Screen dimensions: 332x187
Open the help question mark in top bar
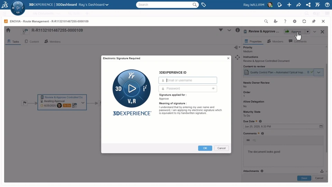click(327, 5)
